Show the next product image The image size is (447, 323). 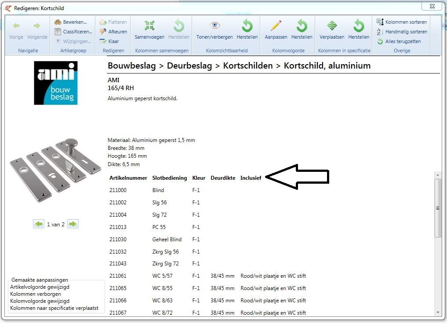coord(73,225)
